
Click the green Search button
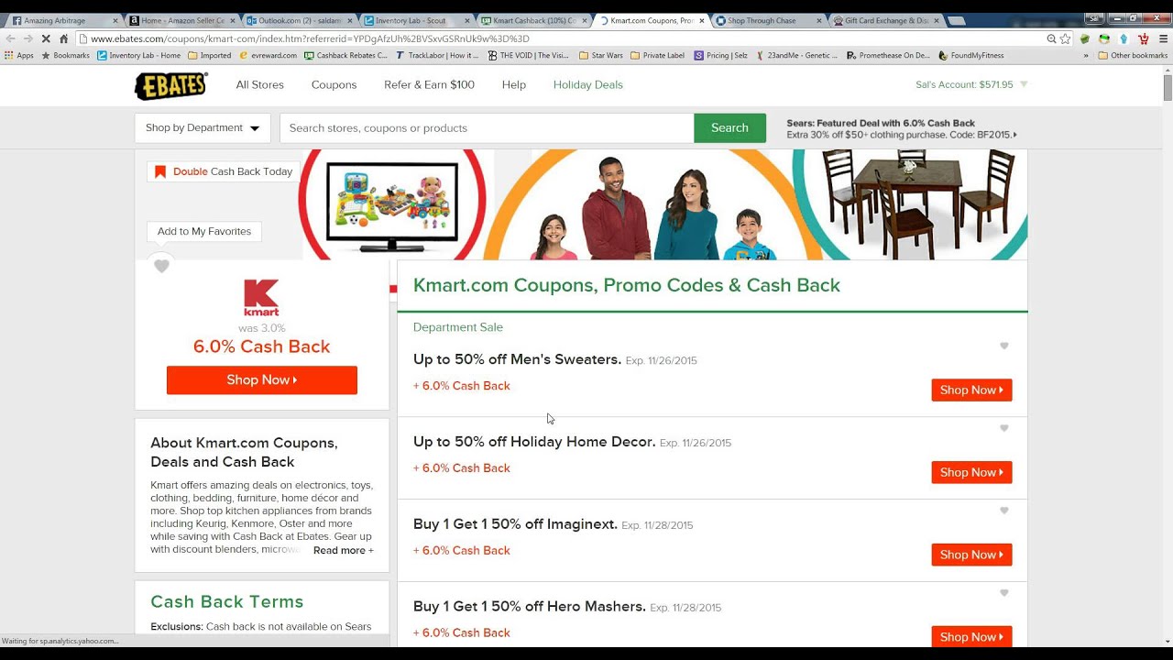(x=729, y=128)
